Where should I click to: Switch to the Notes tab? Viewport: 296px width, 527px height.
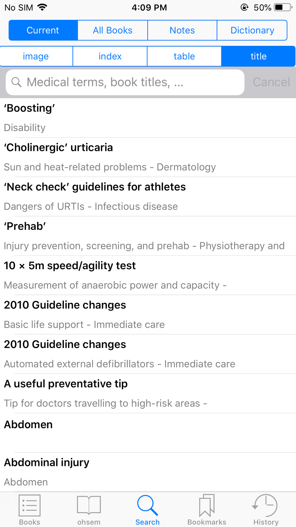[182, 30]
